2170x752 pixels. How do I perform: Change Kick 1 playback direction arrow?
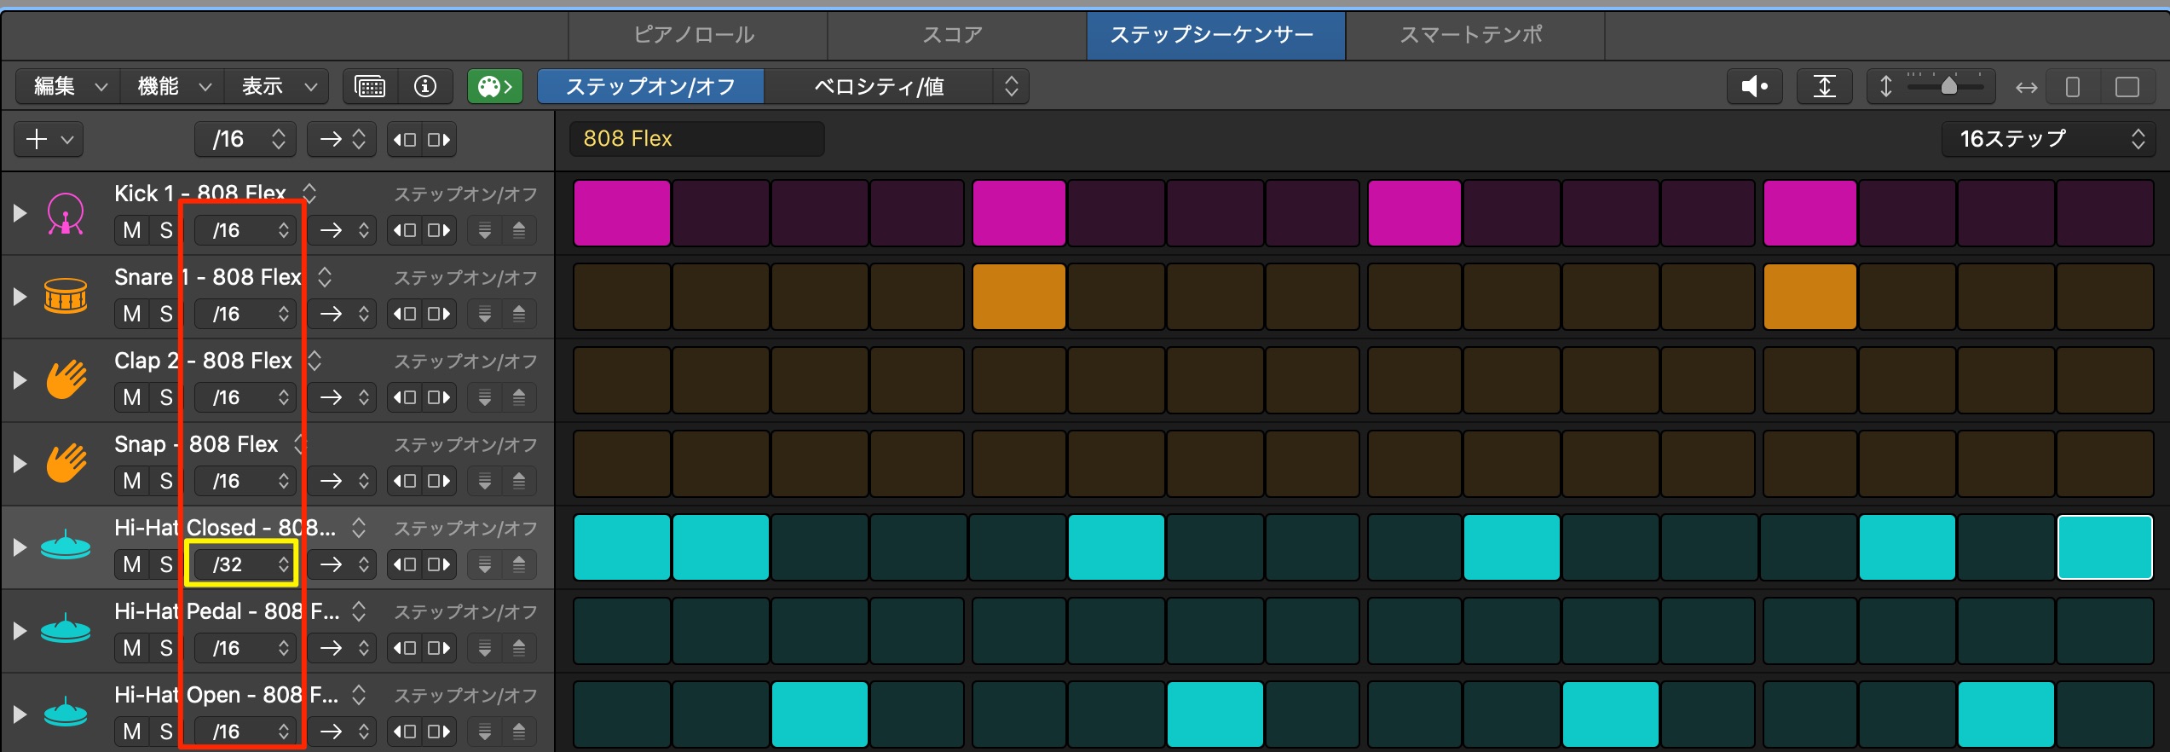tap(342, 230)
